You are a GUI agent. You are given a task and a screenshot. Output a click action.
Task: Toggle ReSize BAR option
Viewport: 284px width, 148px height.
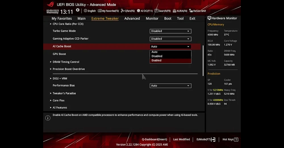(x=197, y=11)
